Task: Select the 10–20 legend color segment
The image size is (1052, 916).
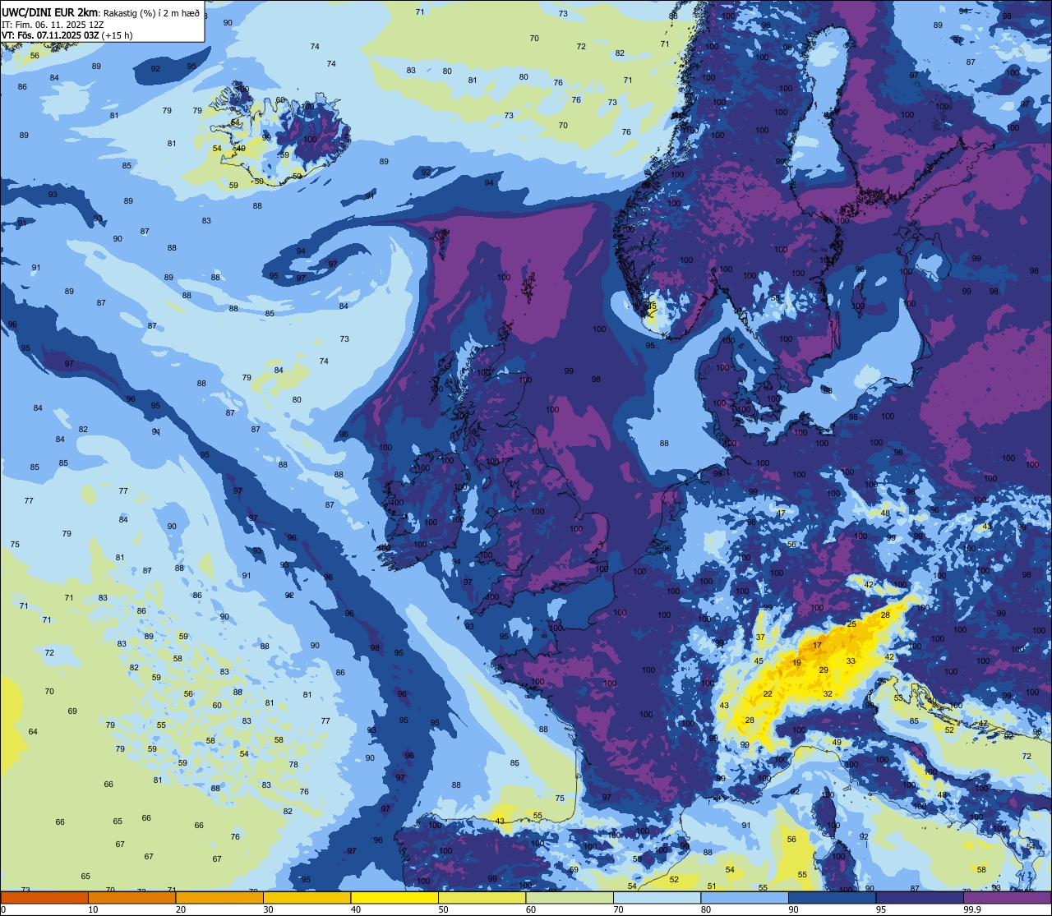Action: (x=131, y=898)
